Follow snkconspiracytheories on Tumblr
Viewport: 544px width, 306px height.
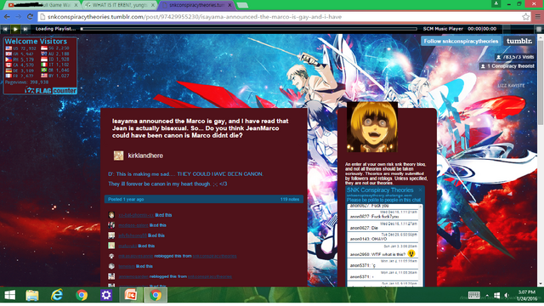(x=461, y=41)
